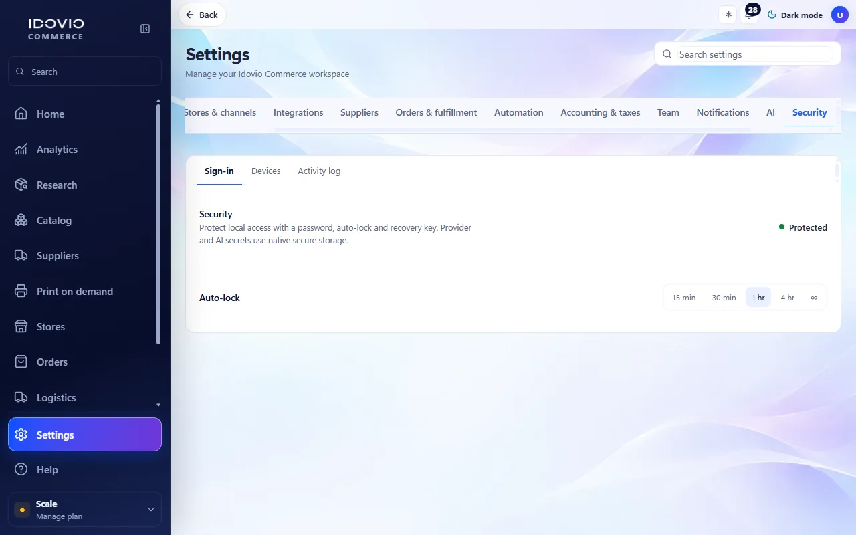Set auto-lock to 1 hr
This screenshot has height=535, width=856.
click(758, 298)
